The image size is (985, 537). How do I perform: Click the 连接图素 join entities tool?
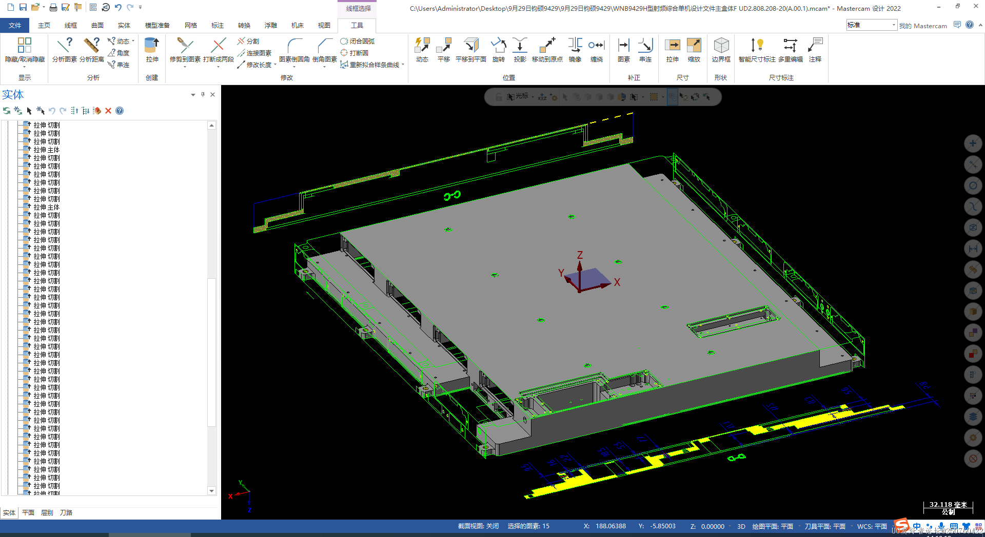click(254, 53)
